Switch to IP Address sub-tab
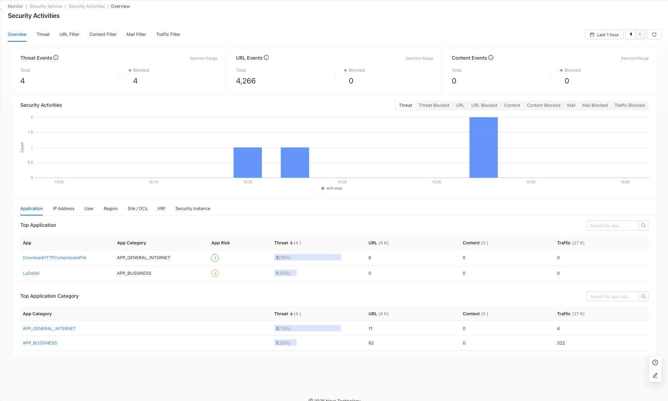The height and width of the screenshot is (401, 668). (x=64, y=208)
